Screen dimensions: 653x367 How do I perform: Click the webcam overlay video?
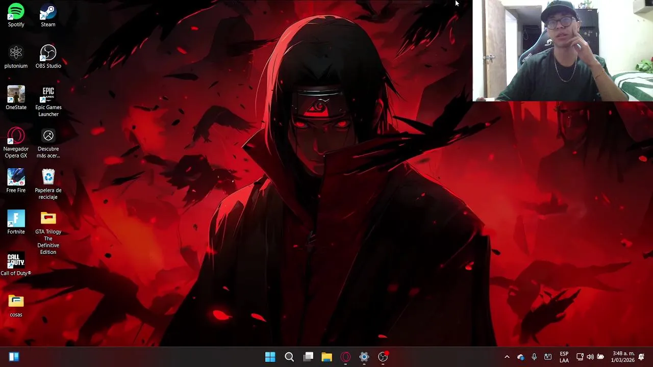[563, 50]
